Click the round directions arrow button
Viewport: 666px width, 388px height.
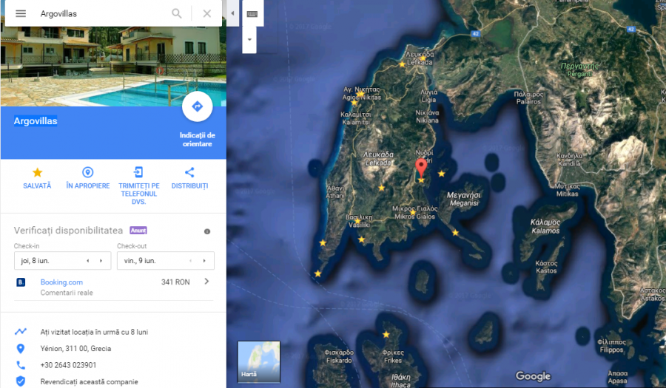pyautogui.click(x=197, y=106)
